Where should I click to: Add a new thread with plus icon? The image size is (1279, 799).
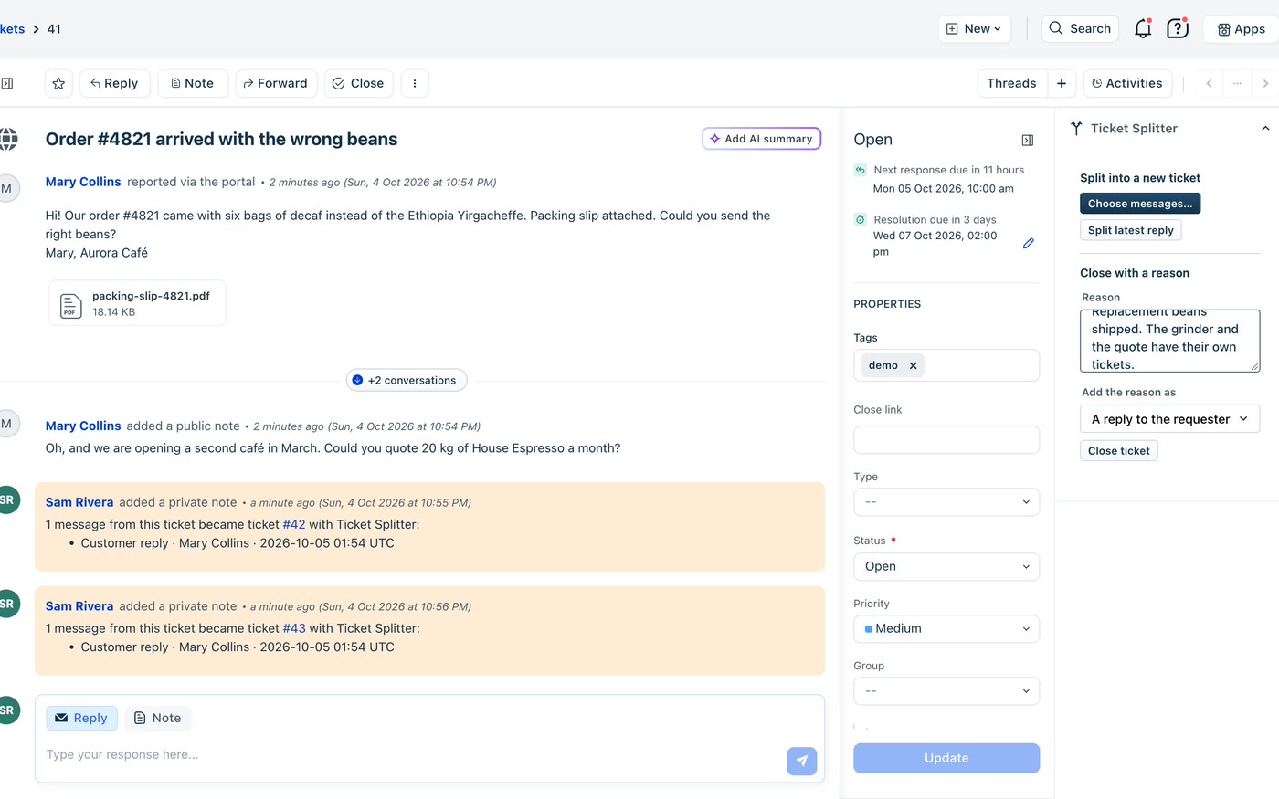pyautogui.click(x=1062, y=83)
